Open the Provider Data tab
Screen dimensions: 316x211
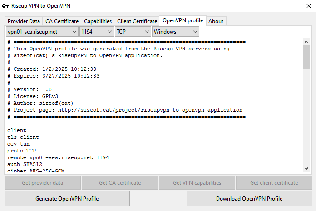[x=24, y=21]
